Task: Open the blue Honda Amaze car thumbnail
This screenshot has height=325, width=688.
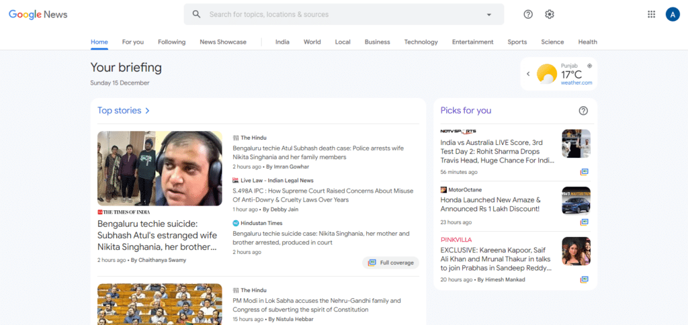Action: tap(576, 200)
